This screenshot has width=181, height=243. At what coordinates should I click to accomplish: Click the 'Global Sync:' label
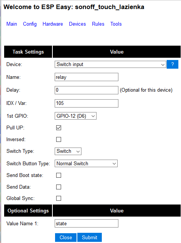[20, 198]
